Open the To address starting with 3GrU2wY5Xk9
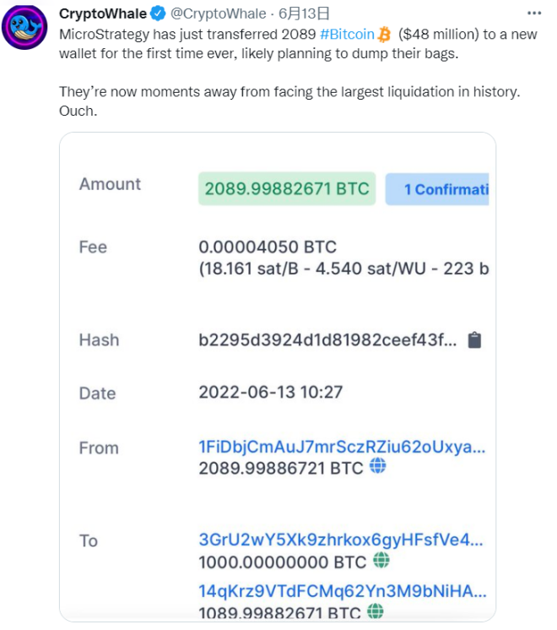This screenshot has height=630, width=557. click(x=341, y=540)
